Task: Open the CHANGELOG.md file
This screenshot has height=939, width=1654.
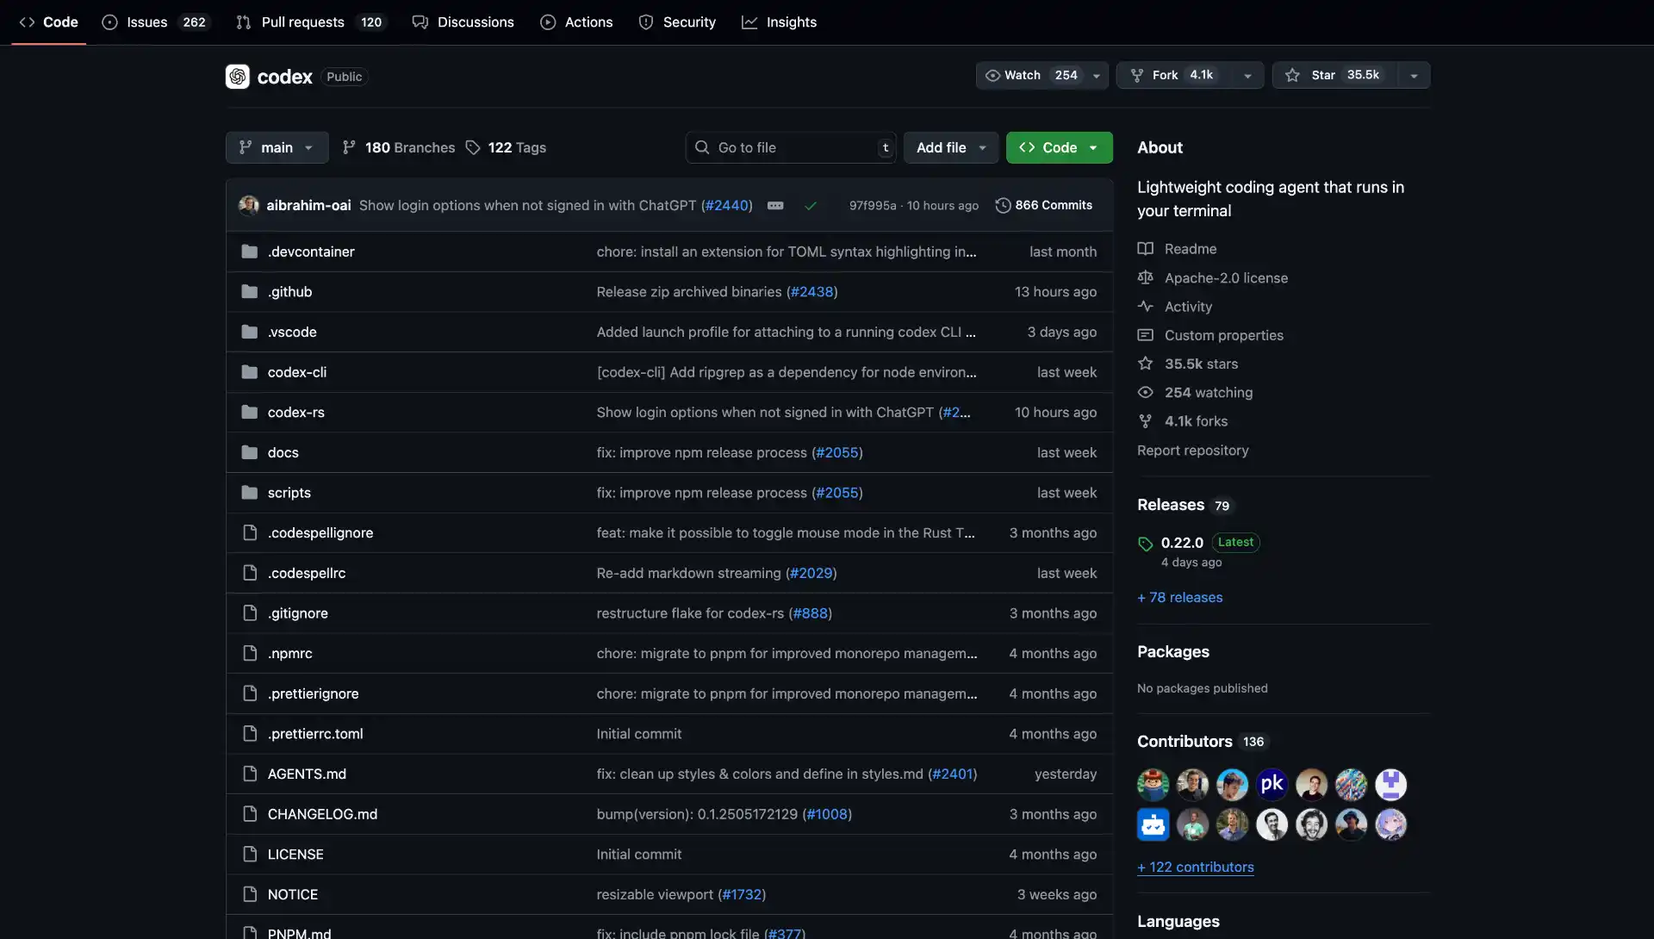Action: tap(322, 814)
